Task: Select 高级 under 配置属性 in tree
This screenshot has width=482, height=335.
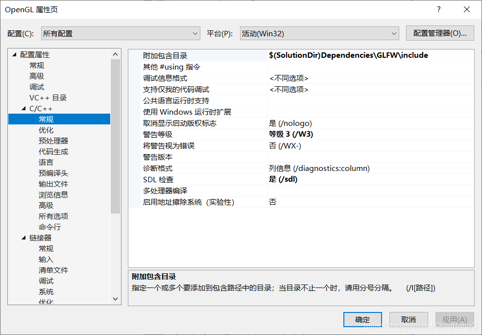Action: click(37, 76)
